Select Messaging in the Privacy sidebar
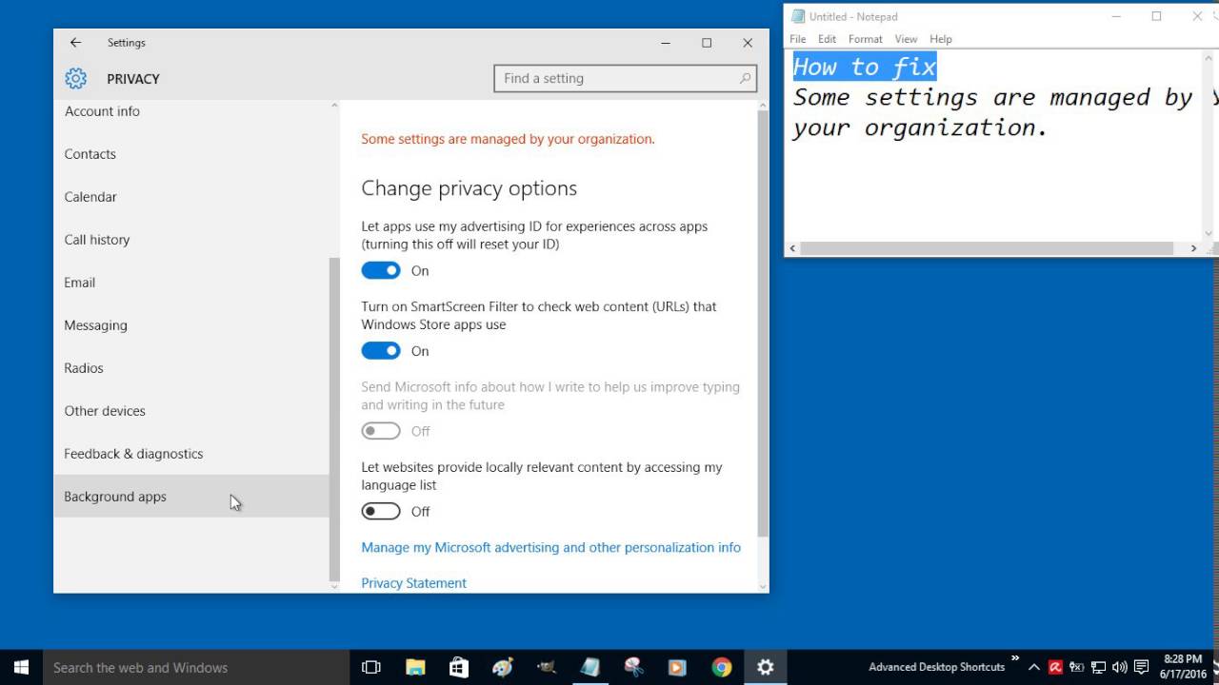 [95, 325]
